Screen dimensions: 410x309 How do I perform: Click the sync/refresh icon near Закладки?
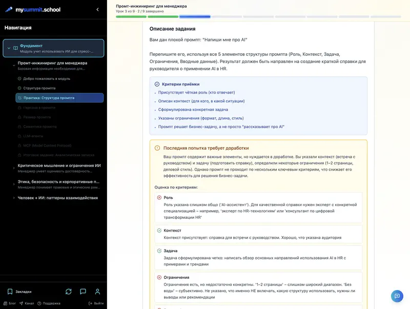click(x=68, y=291)
